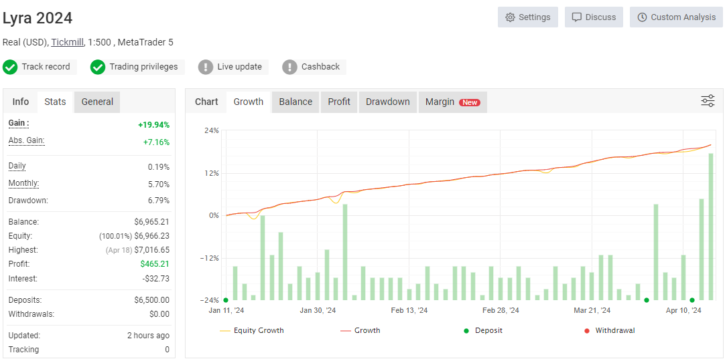727x361 pixels.
Task: Open the Margin tab marked New
Action: click(453, 102)
